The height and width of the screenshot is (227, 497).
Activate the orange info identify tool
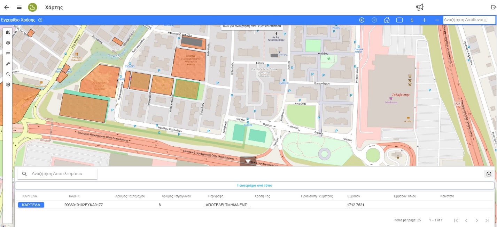[412, 20]
